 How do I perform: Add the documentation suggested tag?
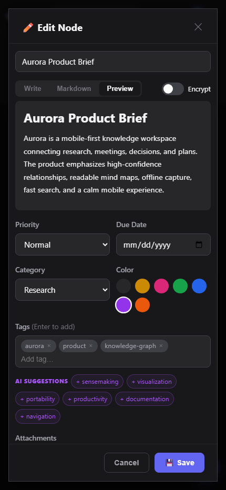[145, 399]
